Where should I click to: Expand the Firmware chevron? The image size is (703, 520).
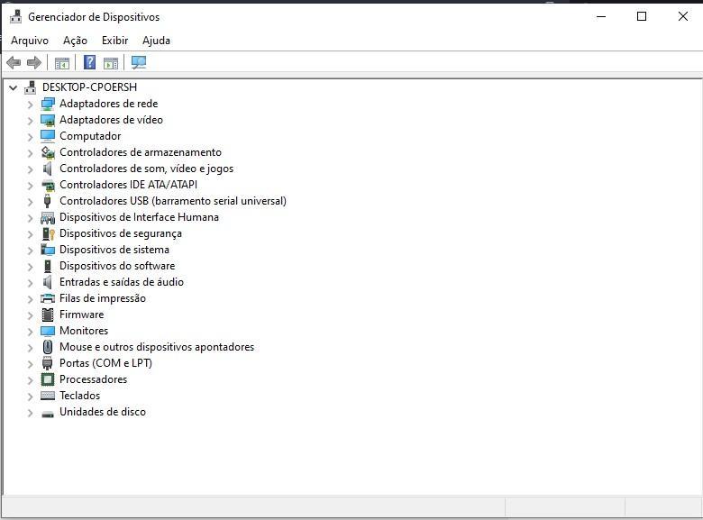point(30,315)
